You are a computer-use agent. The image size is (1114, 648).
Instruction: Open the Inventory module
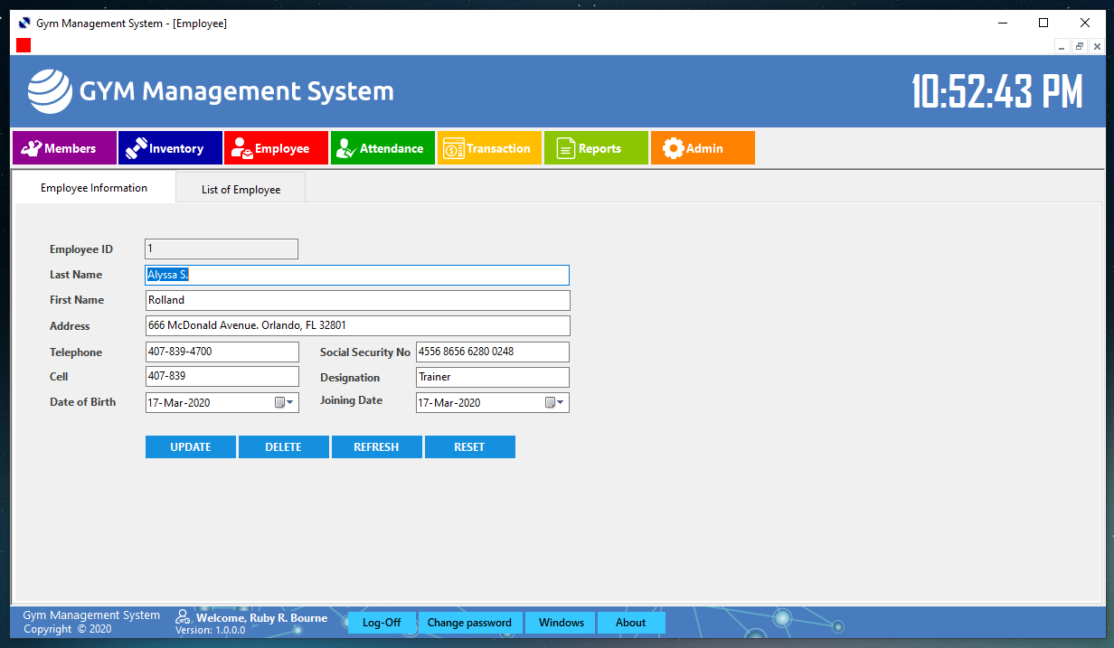(170, 148)
